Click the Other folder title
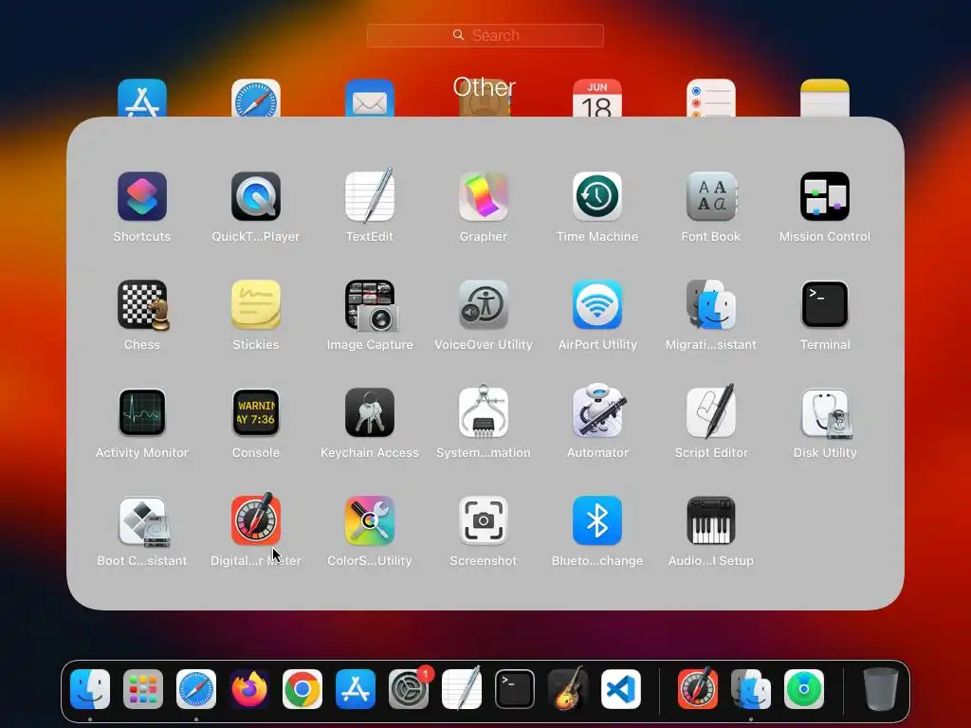Viewport: 971px width, 728px height. click(x=485, y=87)
